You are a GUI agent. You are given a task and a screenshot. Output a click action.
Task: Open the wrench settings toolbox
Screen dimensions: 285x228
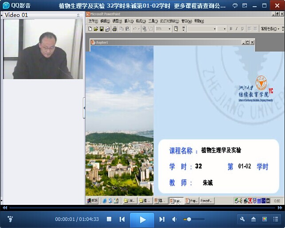[x=242, y=219]
